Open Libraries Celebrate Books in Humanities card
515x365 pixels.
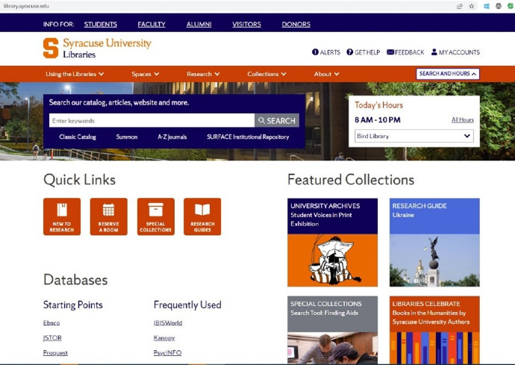pyautogui.click(x=434, y=330)
